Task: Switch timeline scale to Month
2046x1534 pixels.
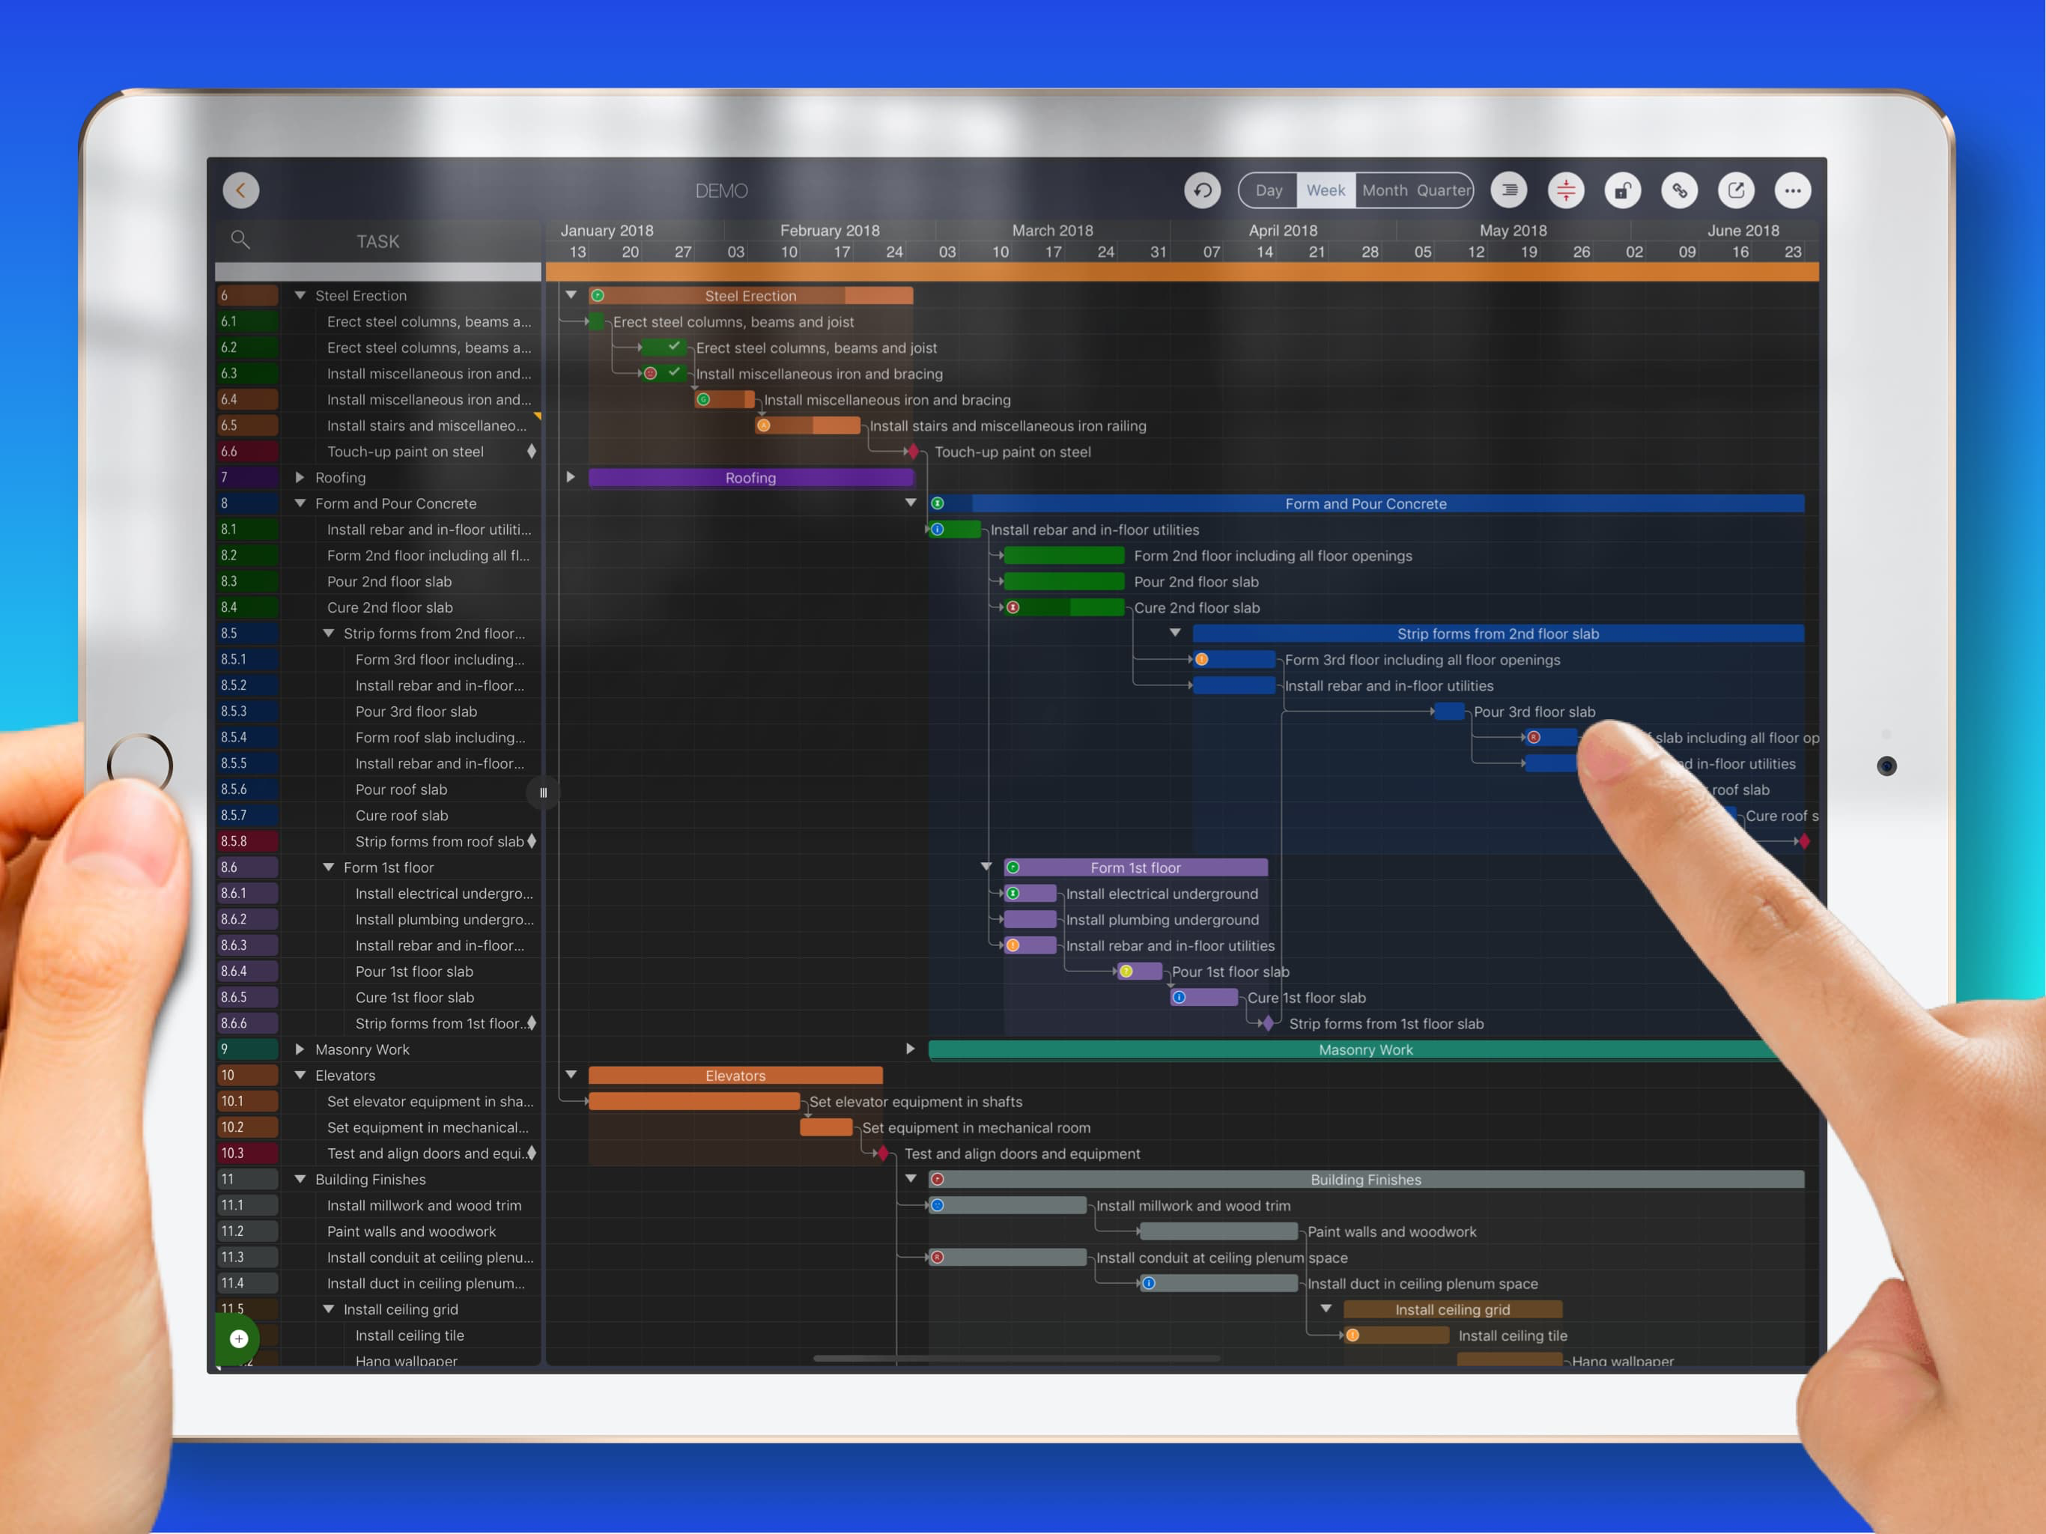Action: pos(1384,190)
